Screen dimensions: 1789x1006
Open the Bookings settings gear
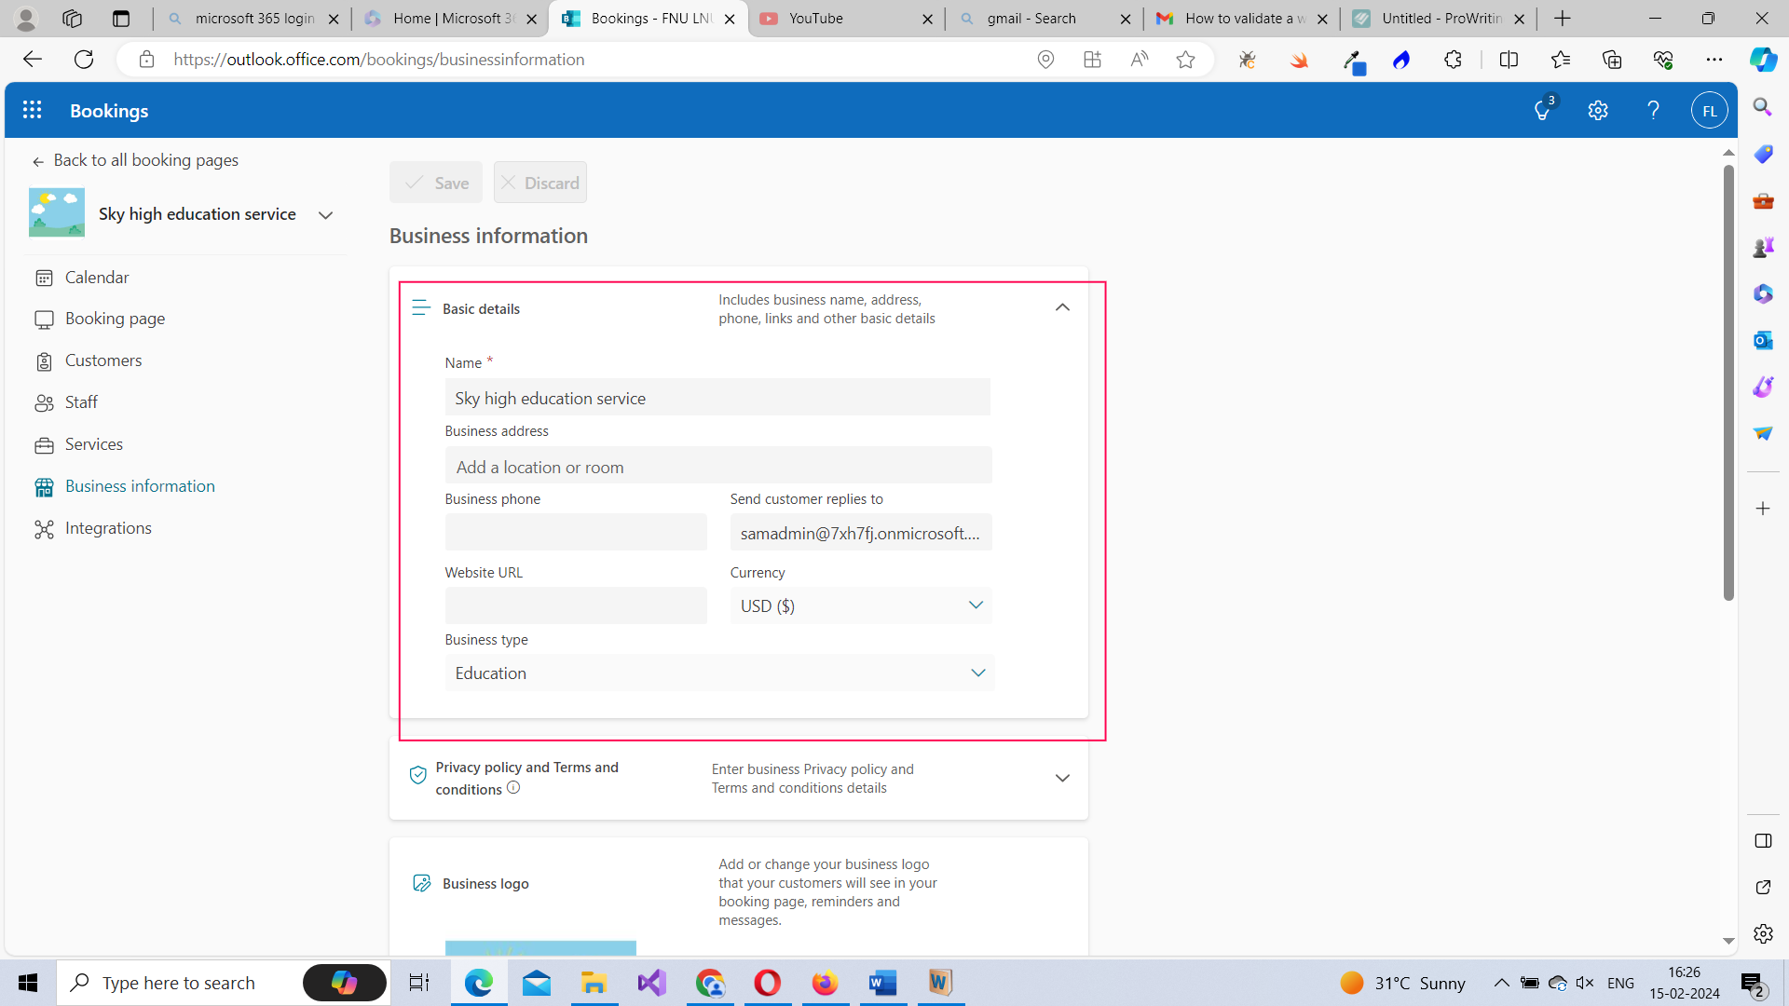coord(1598,109)
